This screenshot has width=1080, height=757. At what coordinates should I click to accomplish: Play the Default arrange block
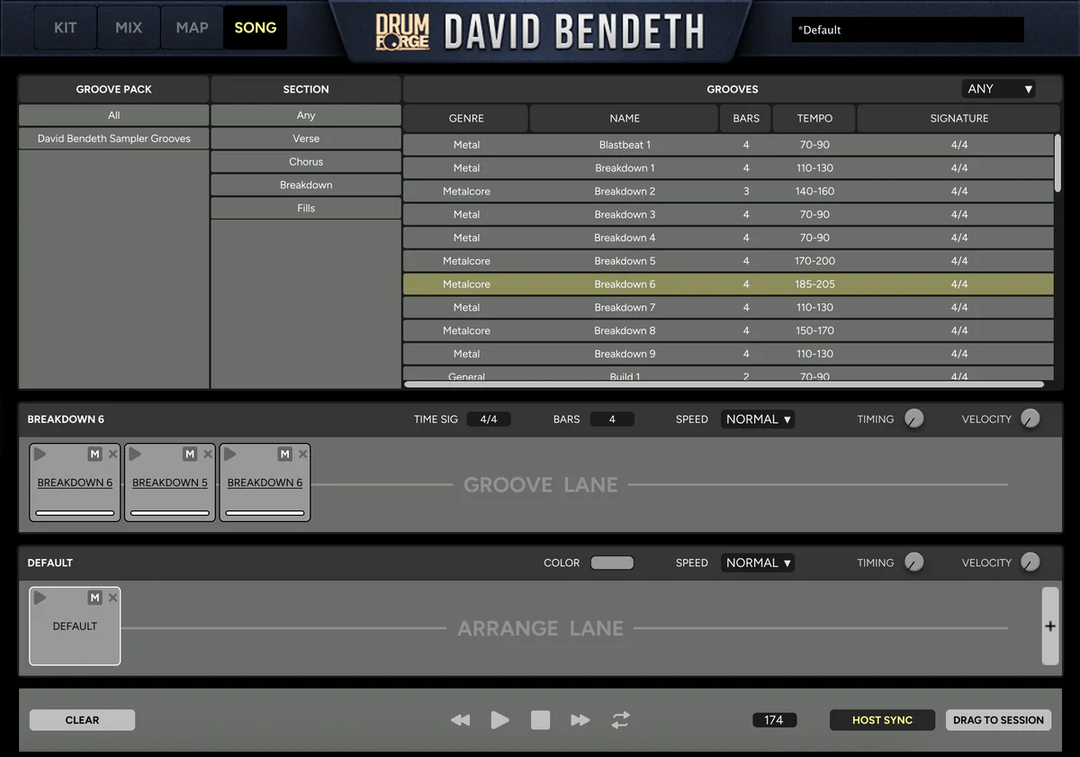tap(40, 598)
